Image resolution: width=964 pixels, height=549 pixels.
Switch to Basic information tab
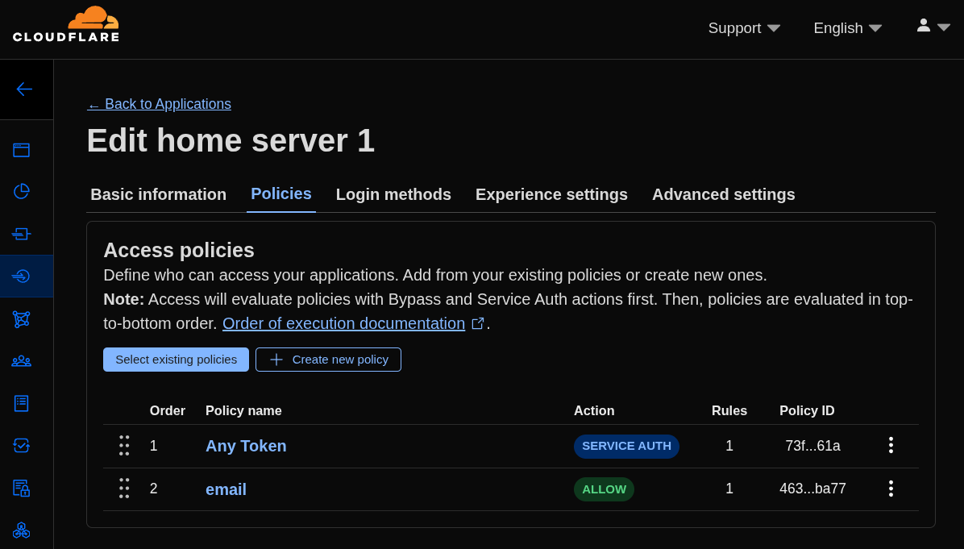click(159, 194)
